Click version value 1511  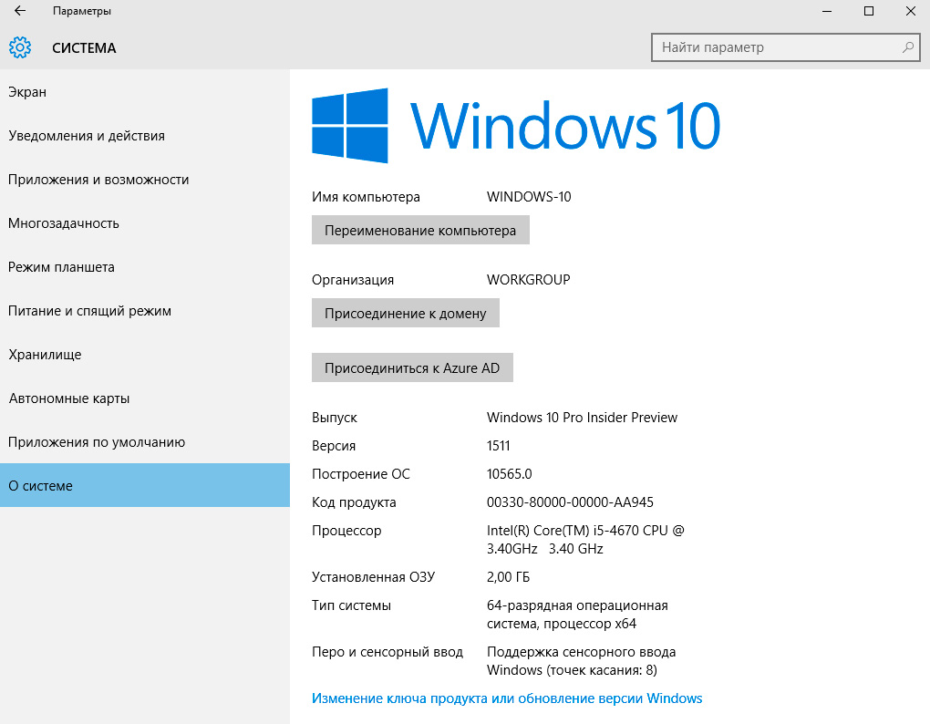tap(498, 446)
